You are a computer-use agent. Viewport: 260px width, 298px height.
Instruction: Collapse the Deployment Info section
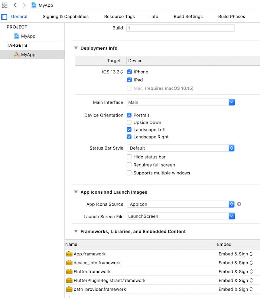(x=76, y=48)
